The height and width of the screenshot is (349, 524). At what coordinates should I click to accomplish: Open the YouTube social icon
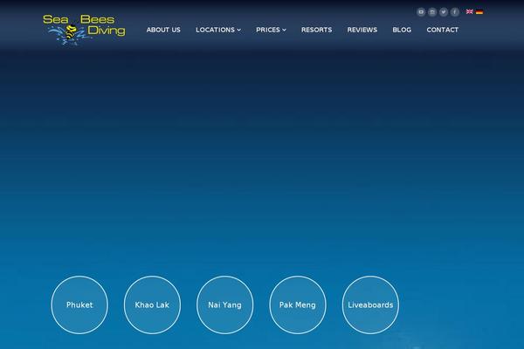[421, 12]
